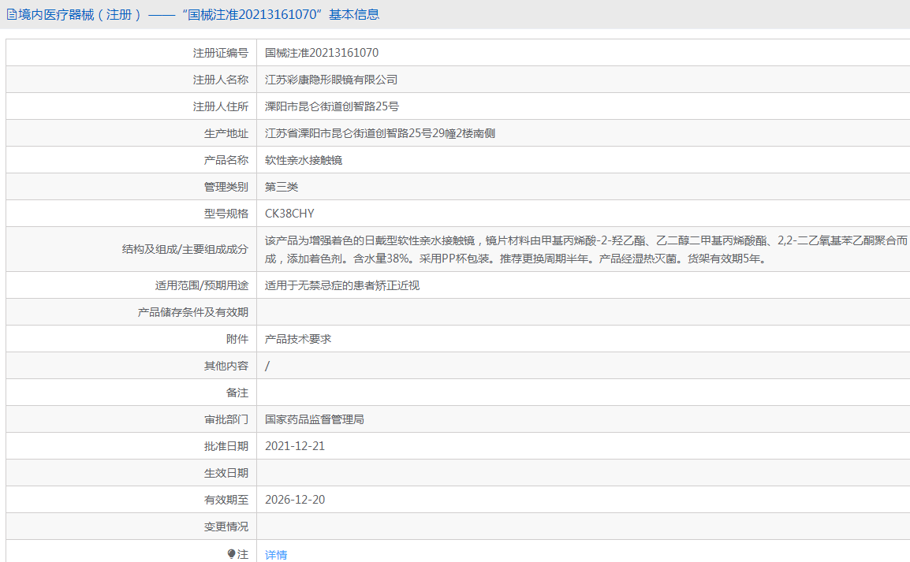The height and width of the screenshot is (562, 910).
Task: Click the production address value in 生产地址 row
Action: click(x=380, y=133)
